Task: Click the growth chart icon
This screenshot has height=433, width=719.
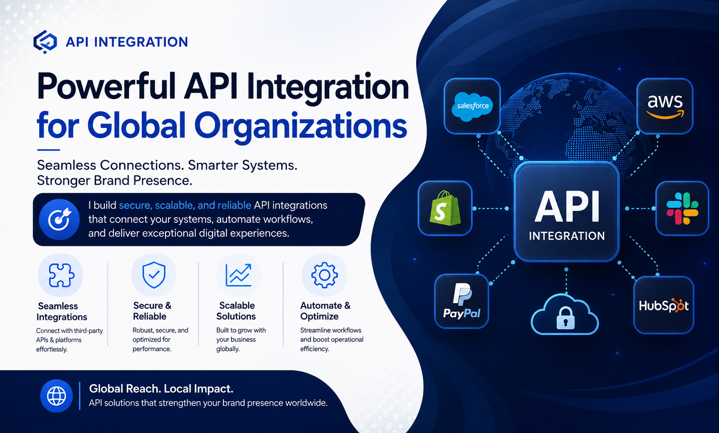Action: 238,275
